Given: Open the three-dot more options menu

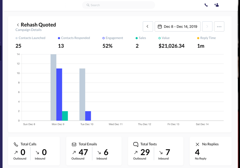Looking at the screenshot, I should (219, 27).
